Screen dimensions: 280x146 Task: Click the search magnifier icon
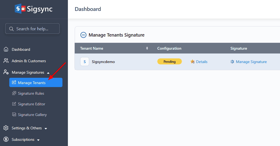tap(11, 29)
